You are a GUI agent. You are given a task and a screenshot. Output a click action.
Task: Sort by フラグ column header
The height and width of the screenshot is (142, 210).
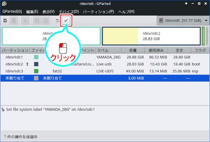coord(200,50)
